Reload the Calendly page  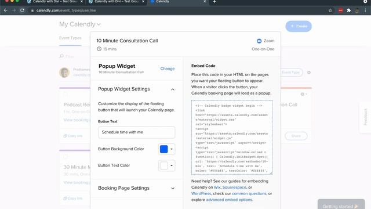(x=22, y=10)
